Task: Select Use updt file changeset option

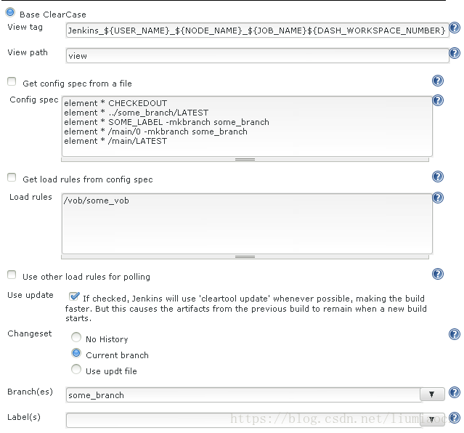Action: [x=76, y=370]
